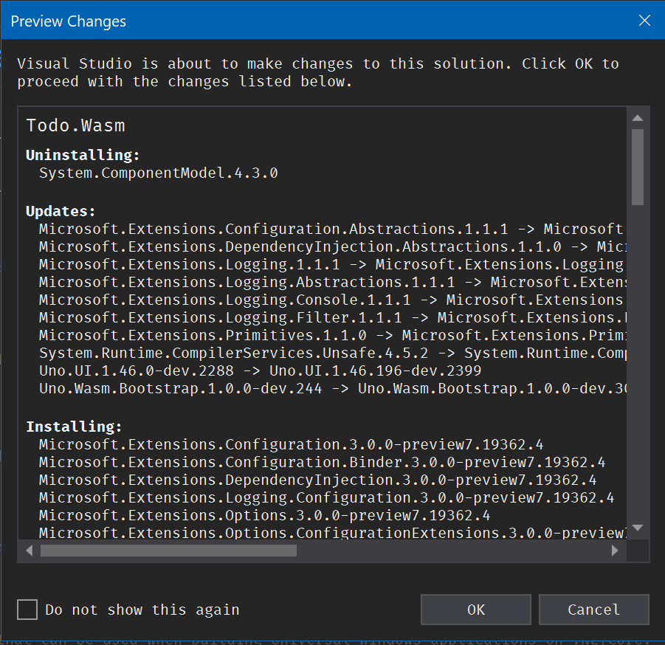Check 'Do not show this again' box
The image size is (665, 645).
tap(27, 610)
